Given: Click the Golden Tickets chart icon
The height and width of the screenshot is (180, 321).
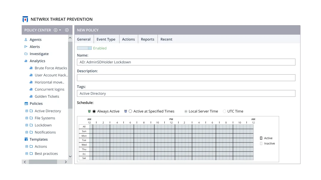Looking at the screenshot, I should coord(31,97).
